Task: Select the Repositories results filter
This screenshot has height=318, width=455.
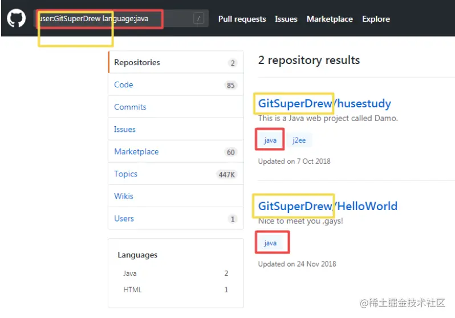Action: coord(176,62)
